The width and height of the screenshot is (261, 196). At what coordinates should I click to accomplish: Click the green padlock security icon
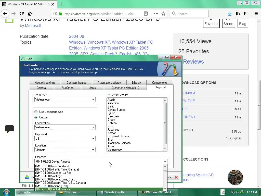[x=60, y=14]
